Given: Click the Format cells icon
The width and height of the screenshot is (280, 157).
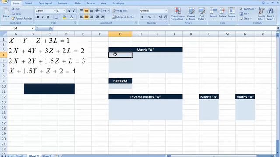Looking at the screenshot, I should click(231, 10).
